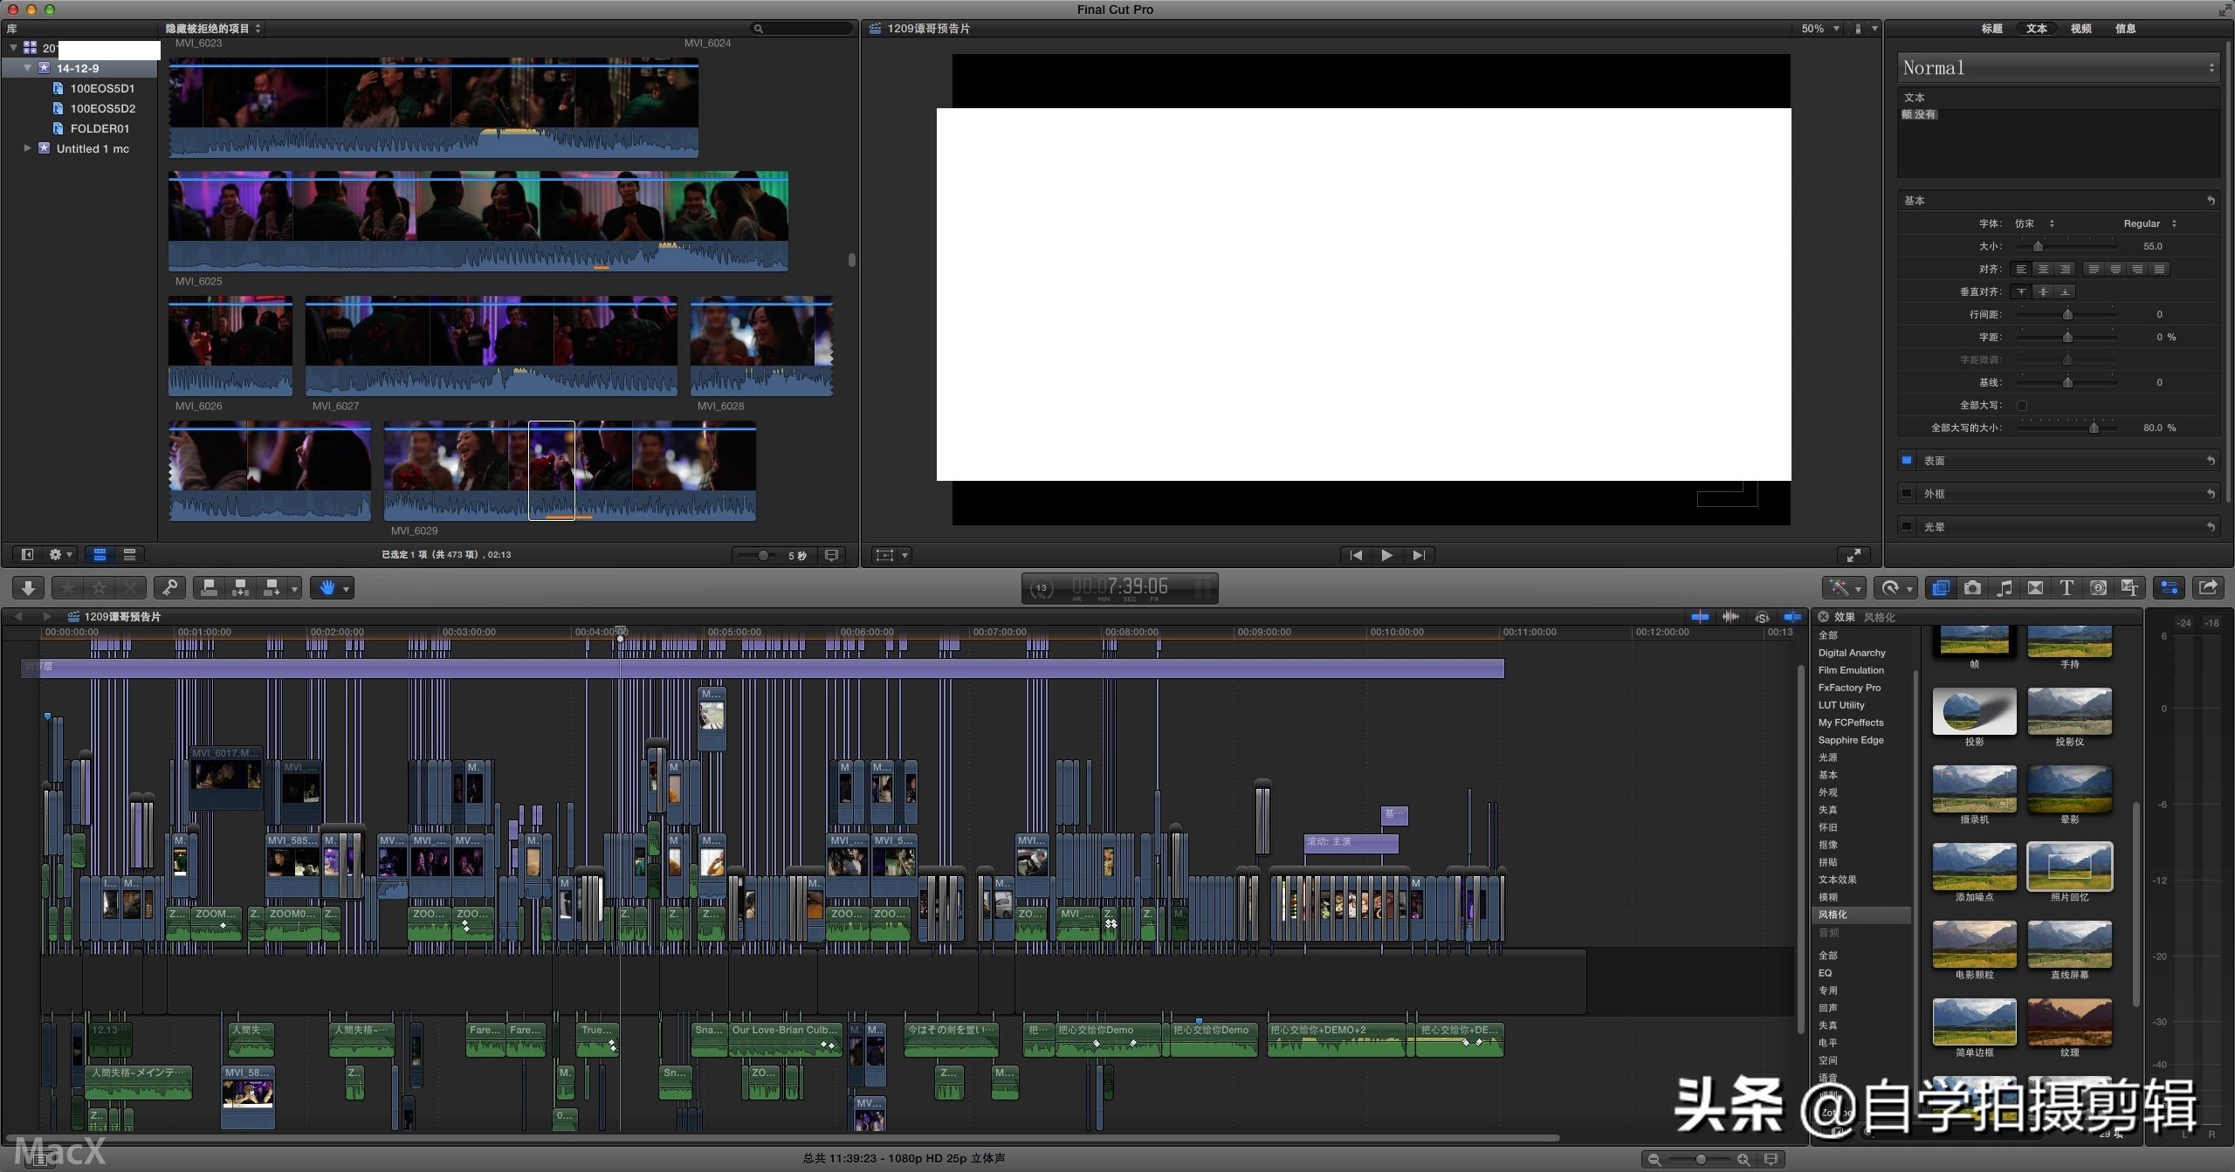
Task: Enable the 光晕 glow checkbox
Action: (1907, 527)
